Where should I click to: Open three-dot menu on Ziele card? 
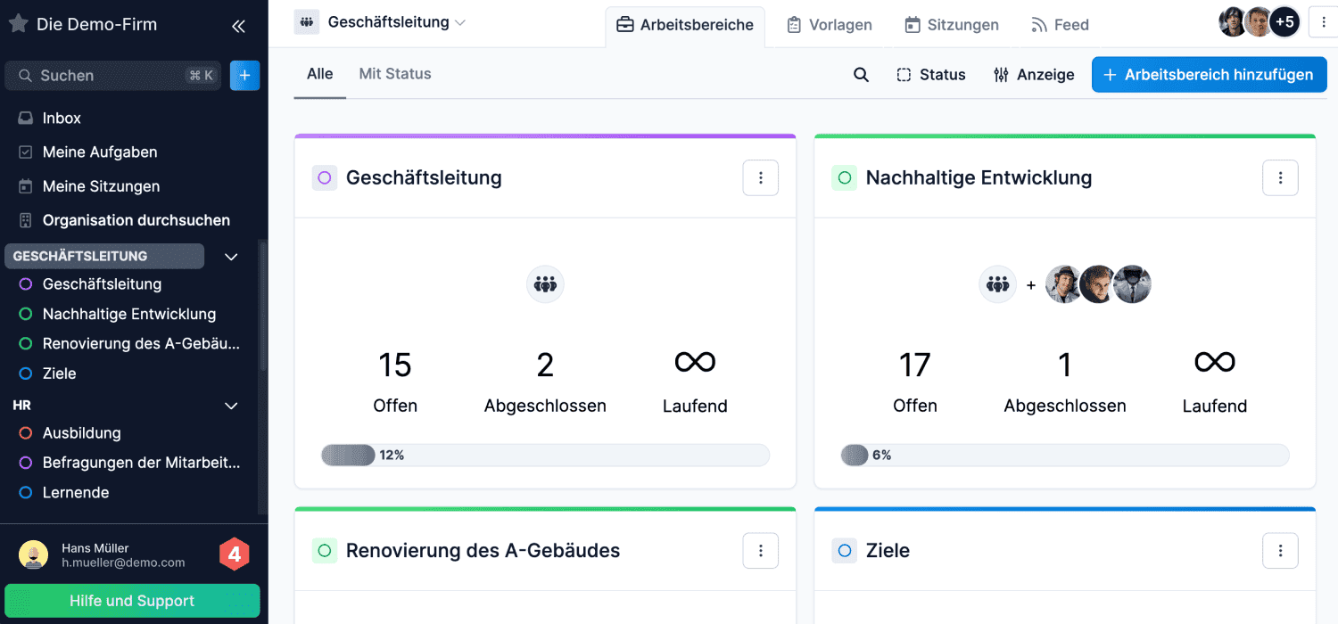pyautogui.click(x=1280, y=551)
